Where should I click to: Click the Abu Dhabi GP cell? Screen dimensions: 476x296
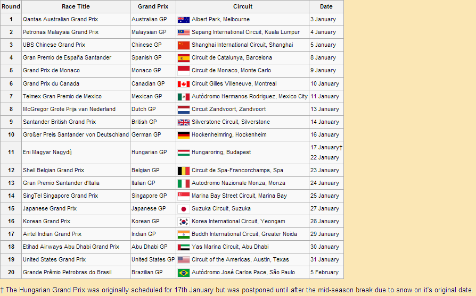tap(153, 247)
